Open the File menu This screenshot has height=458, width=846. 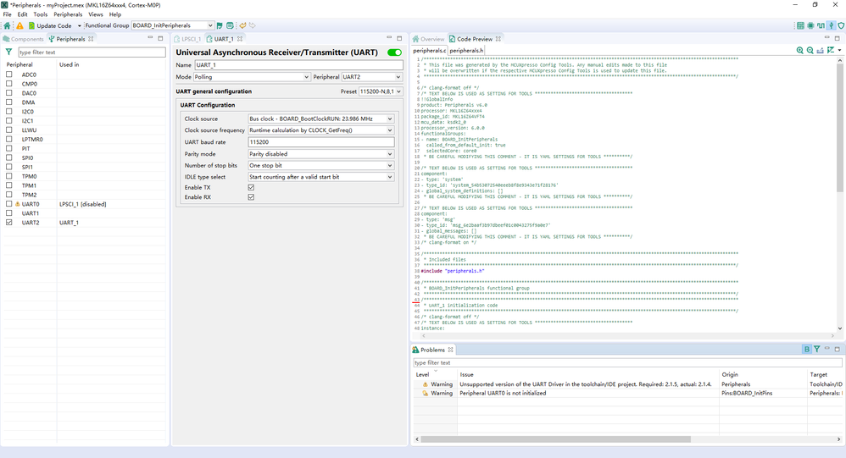pos(7,14)
